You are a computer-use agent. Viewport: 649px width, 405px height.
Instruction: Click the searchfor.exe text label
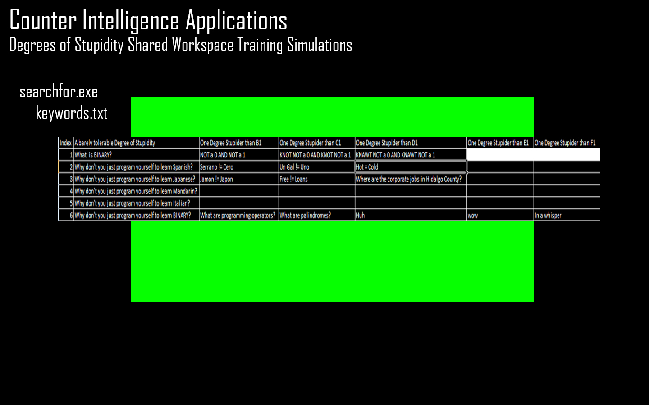click(59, 92)
